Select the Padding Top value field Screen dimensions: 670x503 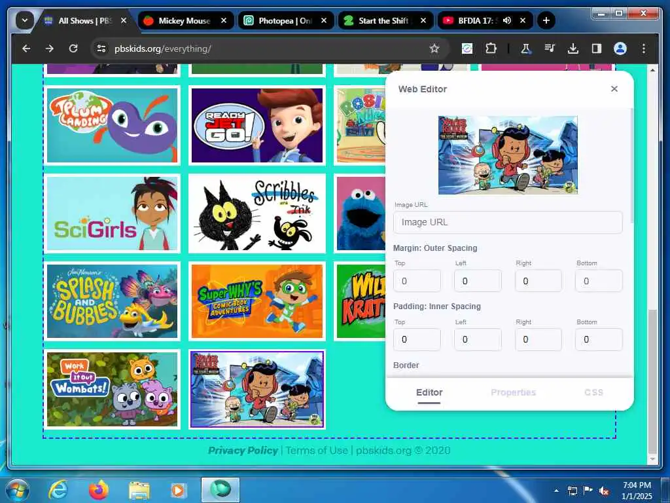click(x=417, y=340)
